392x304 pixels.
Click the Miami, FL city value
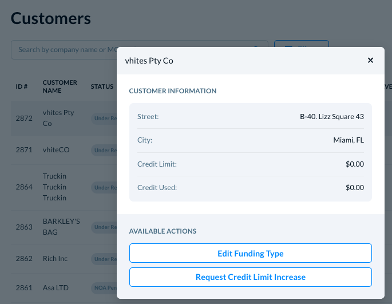(x=350, y=140)
